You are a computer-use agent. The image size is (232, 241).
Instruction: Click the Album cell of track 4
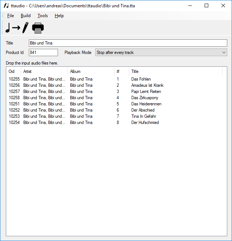(81, 98)
